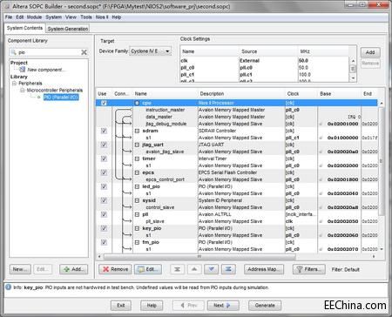392x317 pixels.
Task: Collapse the timer module tree
Action: coord(138,158)
